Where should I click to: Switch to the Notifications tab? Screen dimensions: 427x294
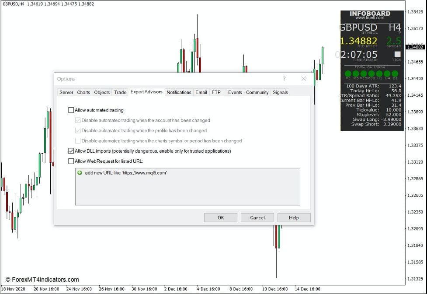(179, 92)
